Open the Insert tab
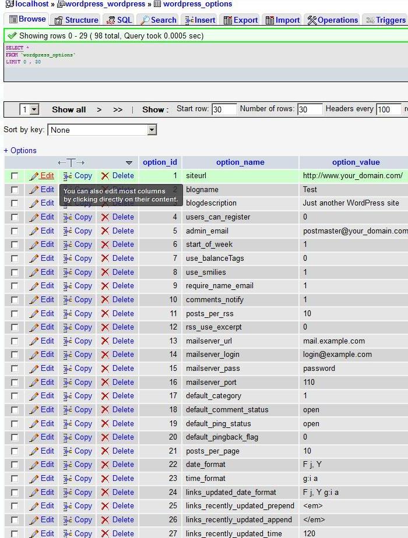The image size is (408, 538). point(200,20)
